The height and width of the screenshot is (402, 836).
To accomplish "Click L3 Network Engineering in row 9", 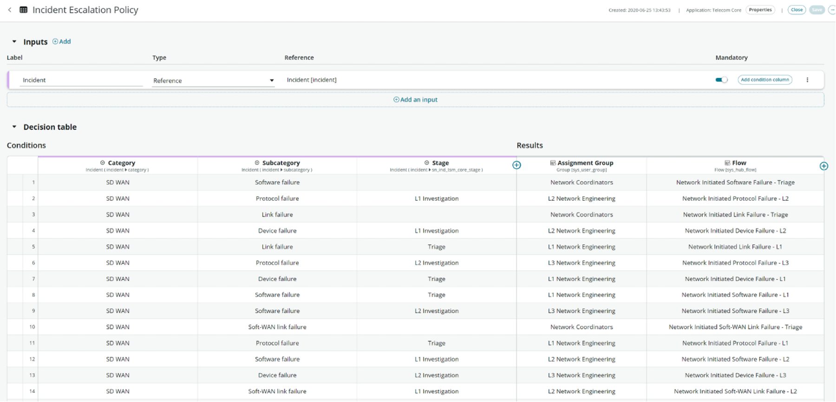I will point(581,311).
